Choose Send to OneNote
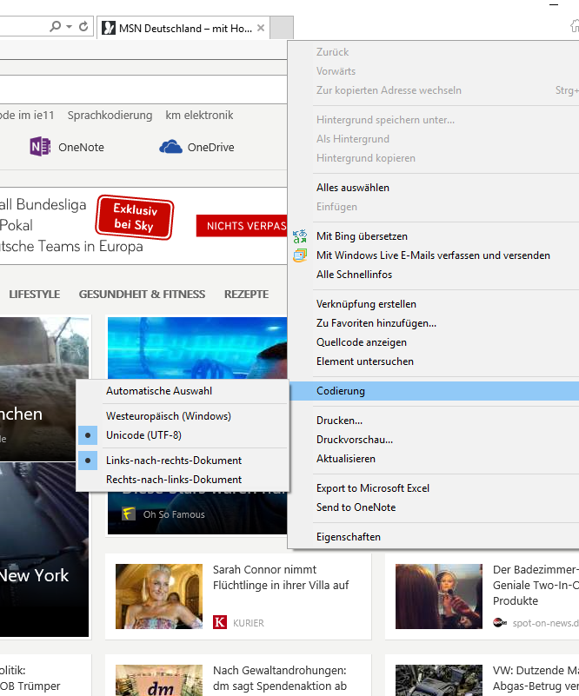The height and width of the screenshot is (696, 579). 435,507
